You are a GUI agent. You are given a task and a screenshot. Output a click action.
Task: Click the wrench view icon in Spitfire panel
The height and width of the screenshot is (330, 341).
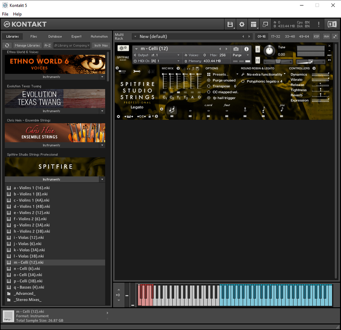point(136,71)
